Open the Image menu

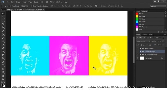pyautogui.click(x=18, y=2)
